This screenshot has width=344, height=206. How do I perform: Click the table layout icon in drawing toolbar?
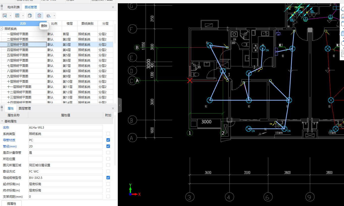[x=17, y=16]
